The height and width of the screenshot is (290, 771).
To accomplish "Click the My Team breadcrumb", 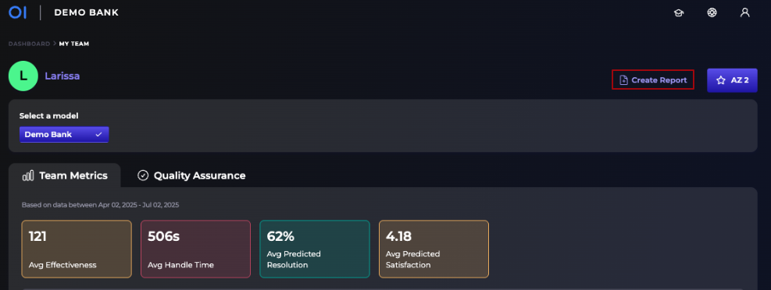I will coord(74,44).
